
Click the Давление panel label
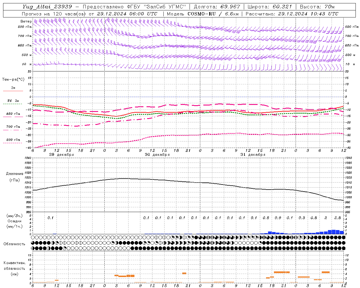[x=15, y=174]
